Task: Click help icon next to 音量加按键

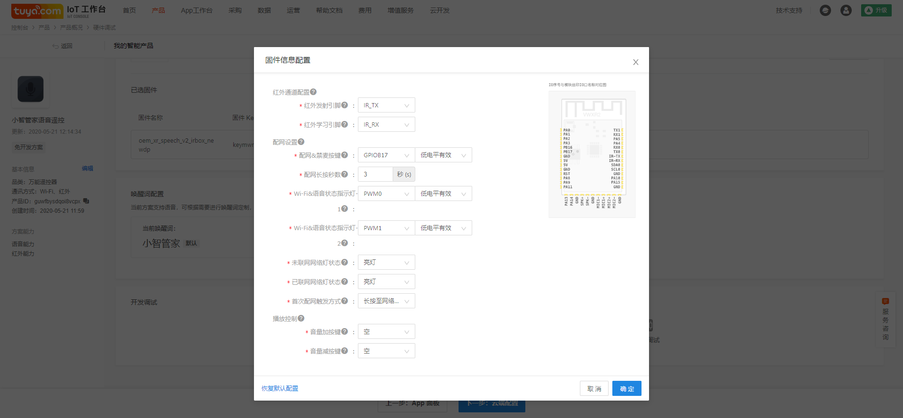Action: click(345, 331)
